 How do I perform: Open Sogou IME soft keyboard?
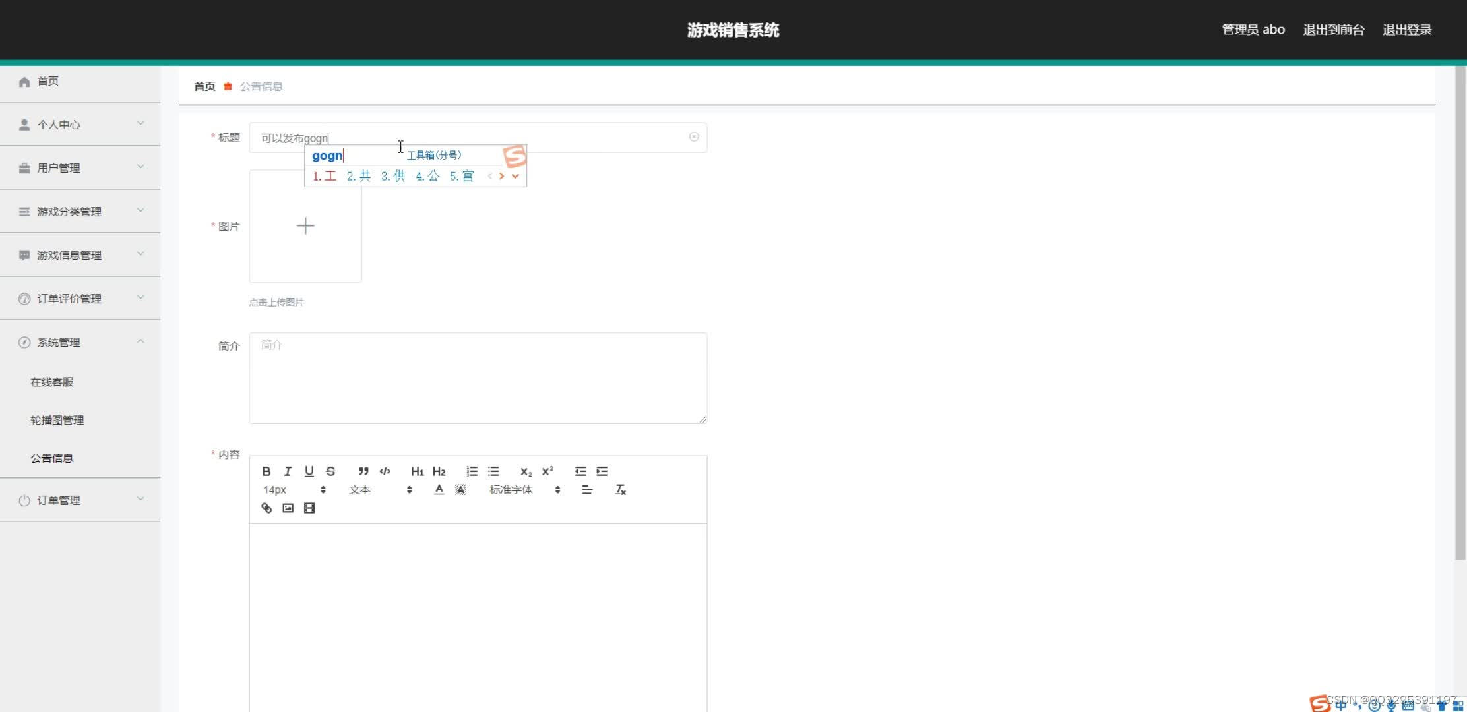tap(1408, 705)
